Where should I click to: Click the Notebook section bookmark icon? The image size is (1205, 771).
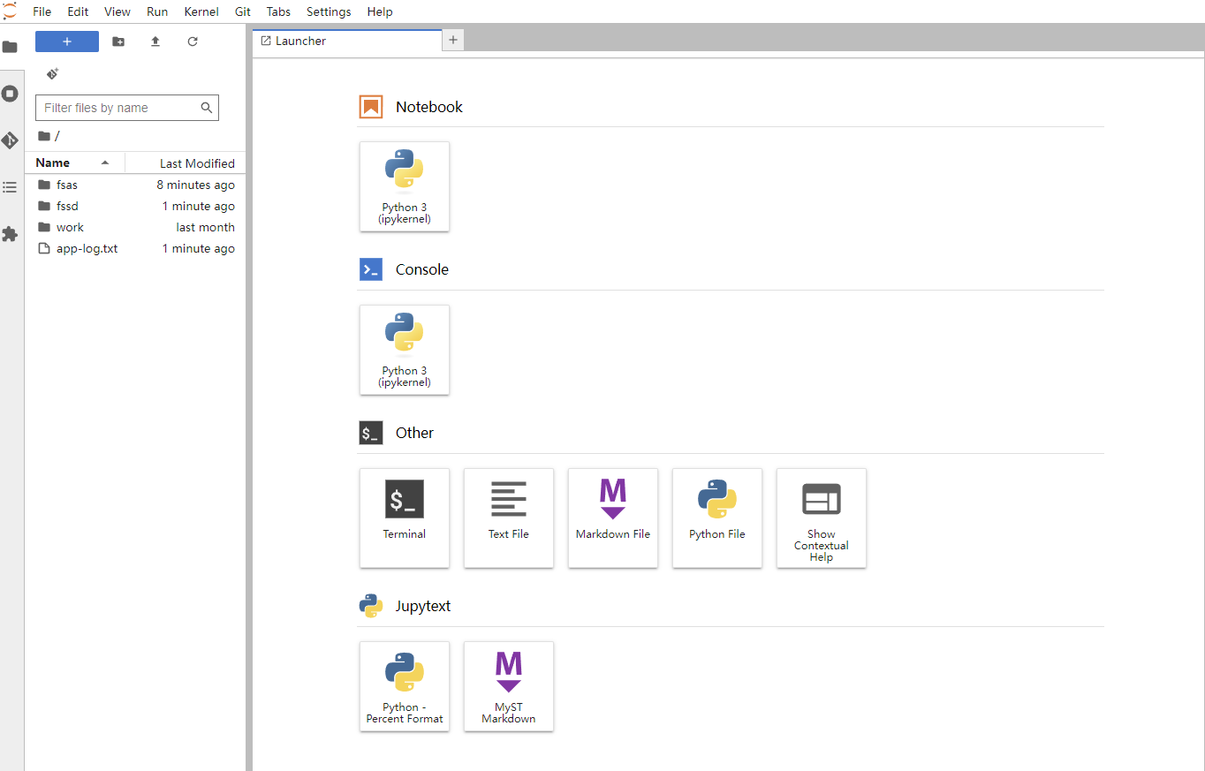pyautogui.click(x=371, y=107)
